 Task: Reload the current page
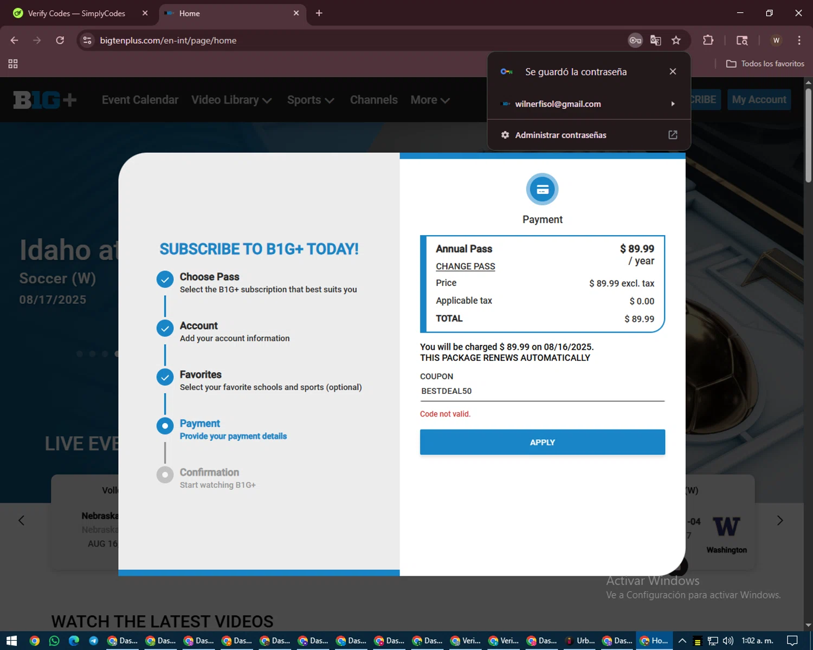coord(60,41)
